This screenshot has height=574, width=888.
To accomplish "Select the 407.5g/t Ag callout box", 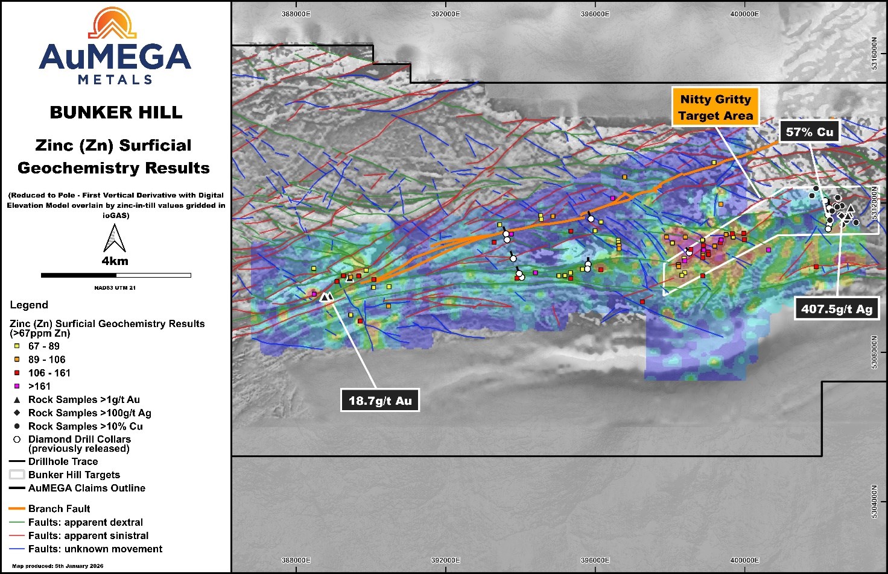I will coord(837,309).
